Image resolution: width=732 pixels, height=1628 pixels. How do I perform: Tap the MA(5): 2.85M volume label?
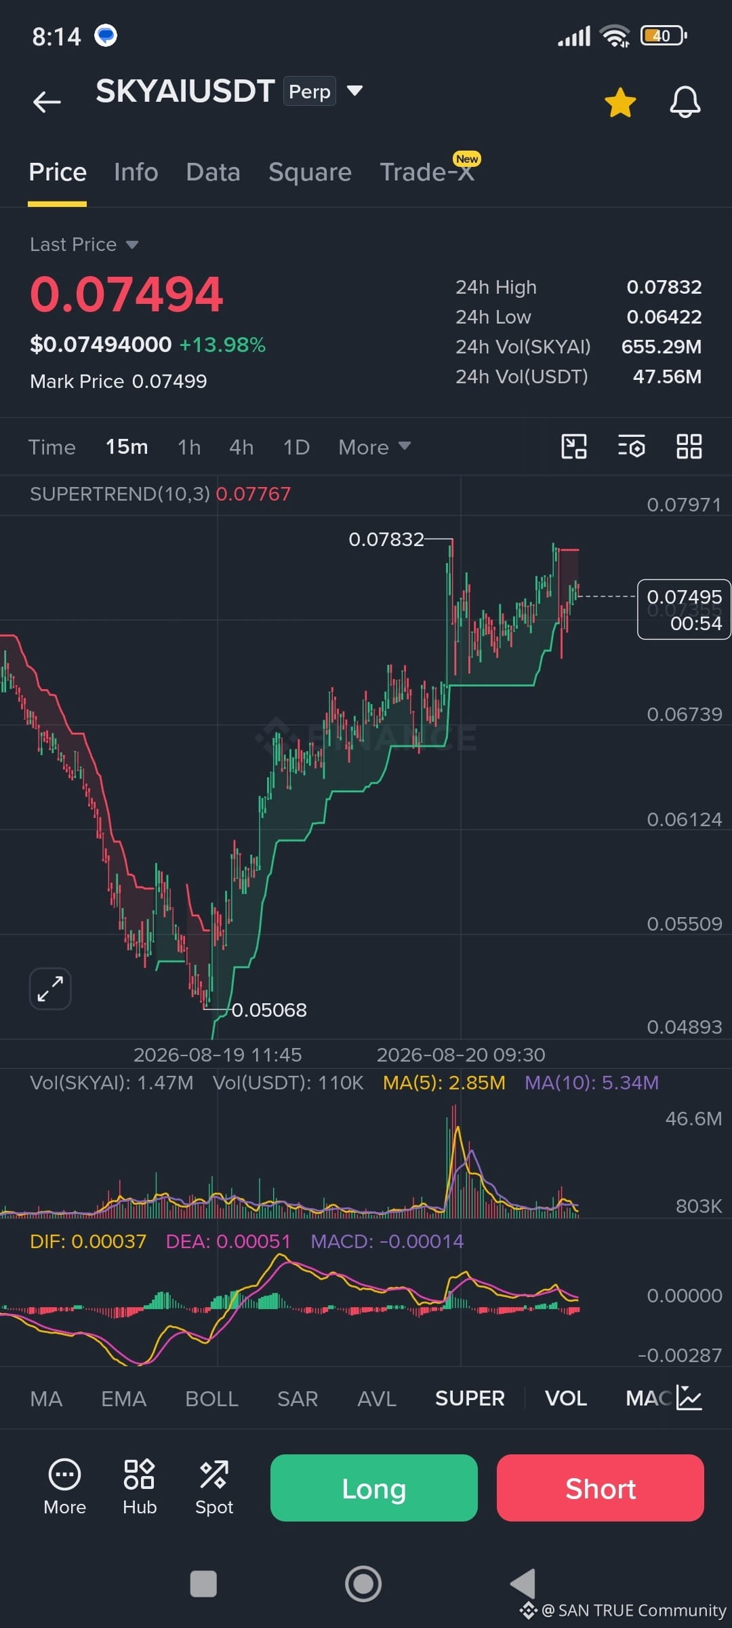444,1083
